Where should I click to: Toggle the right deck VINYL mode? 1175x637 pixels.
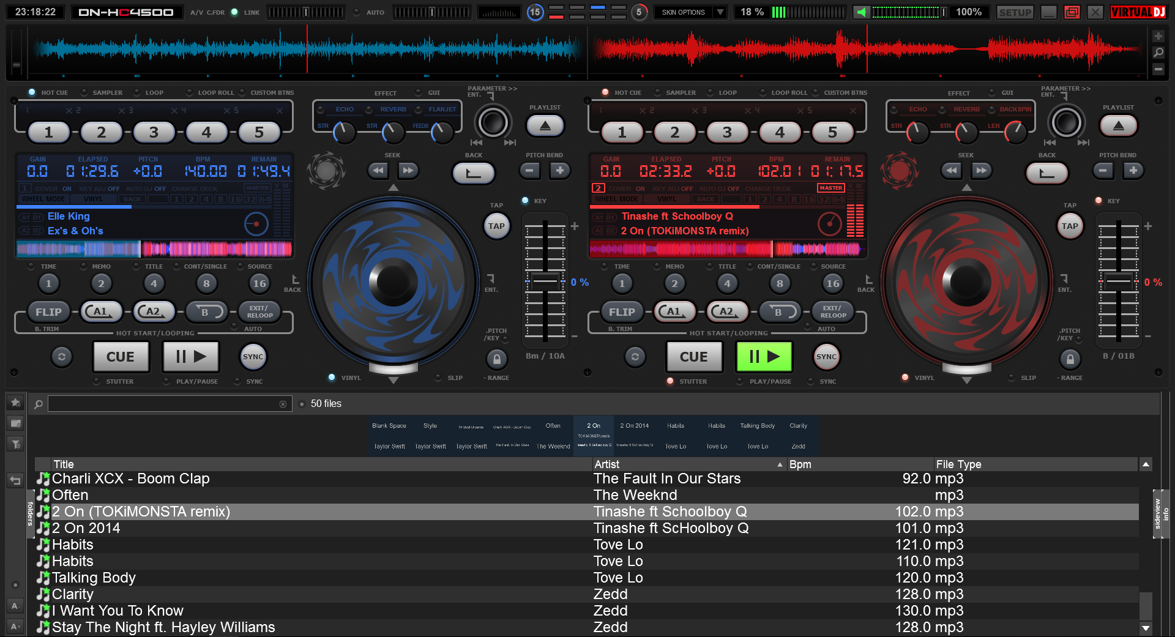(905, 378)
